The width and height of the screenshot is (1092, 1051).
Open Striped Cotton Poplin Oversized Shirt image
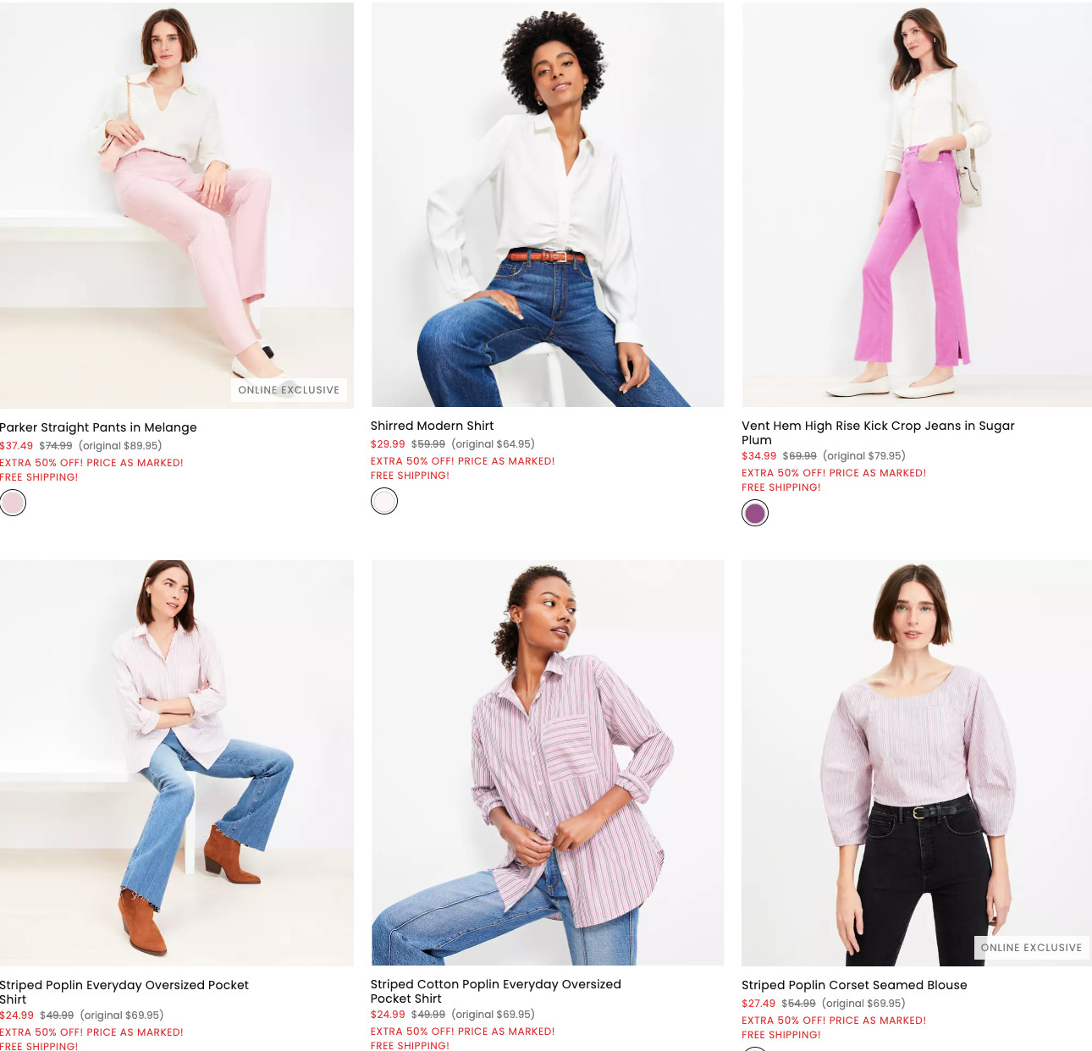(548, 762)
